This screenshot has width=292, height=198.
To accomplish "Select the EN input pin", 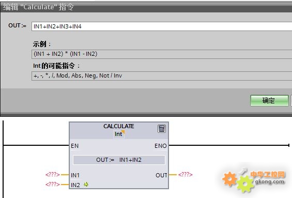I will [x=74, y=146].
